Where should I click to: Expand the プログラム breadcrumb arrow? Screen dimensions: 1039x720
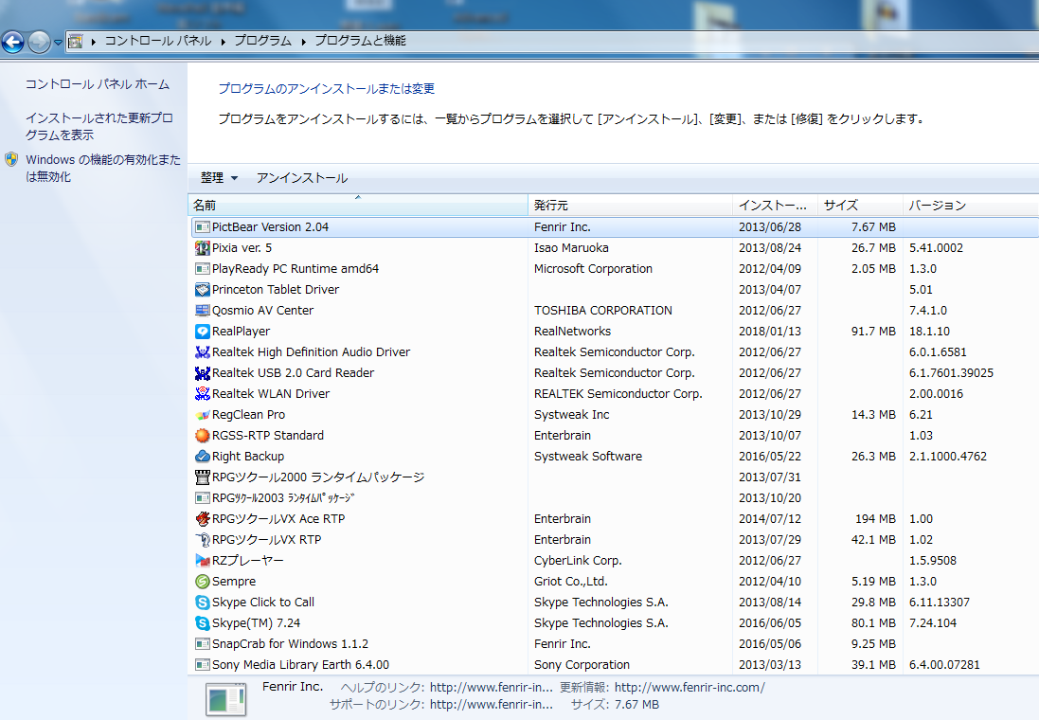pyautogui.click(x=304, y=42)
